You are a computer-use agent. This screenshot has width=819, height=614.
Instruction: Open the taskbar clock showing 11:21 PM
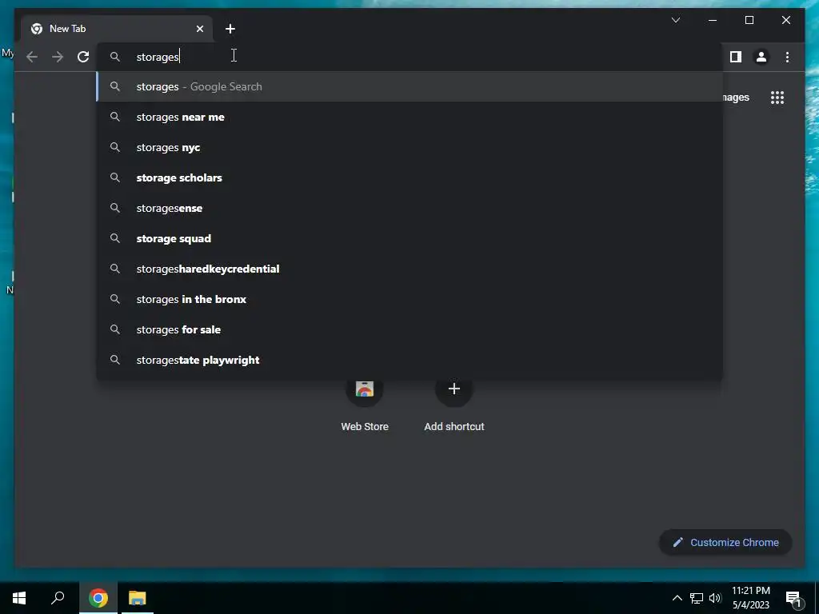(750, 598)
